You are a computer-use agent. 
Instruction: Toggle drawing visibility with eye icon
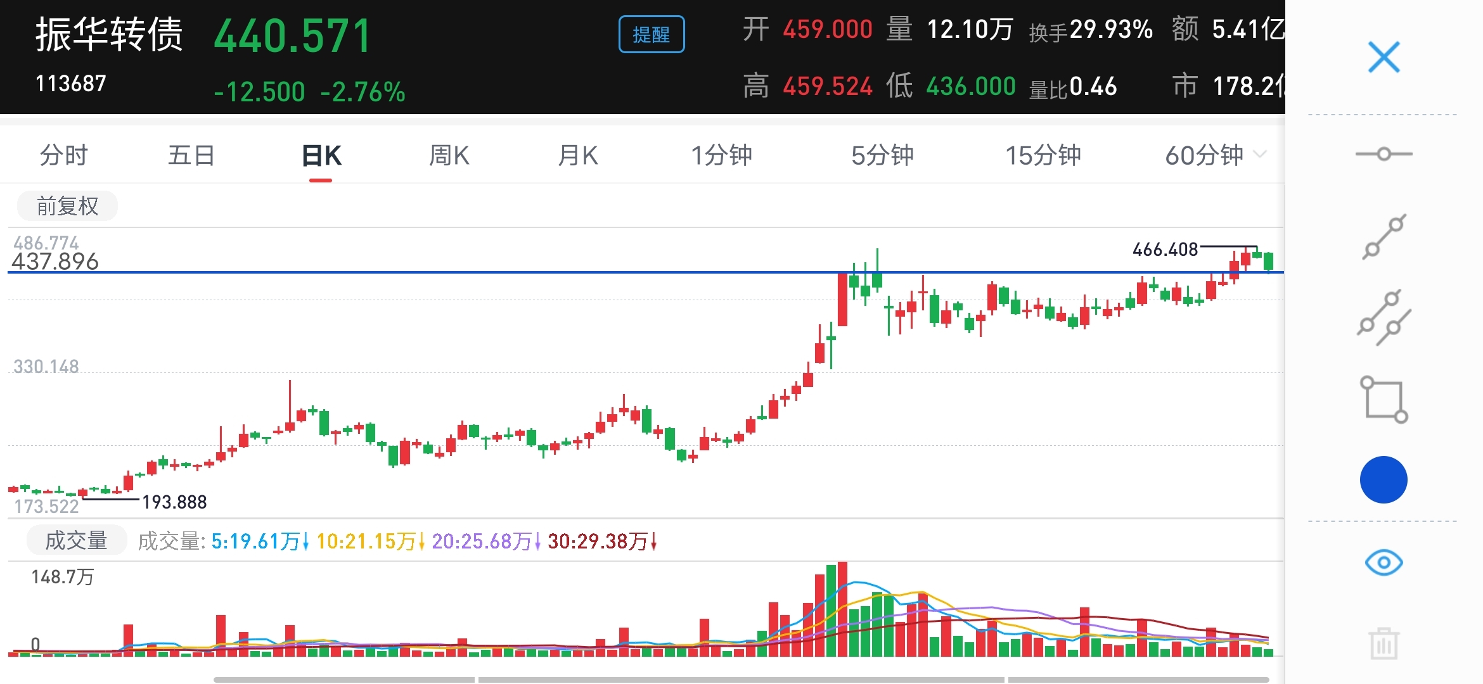tap(1383, 562)
